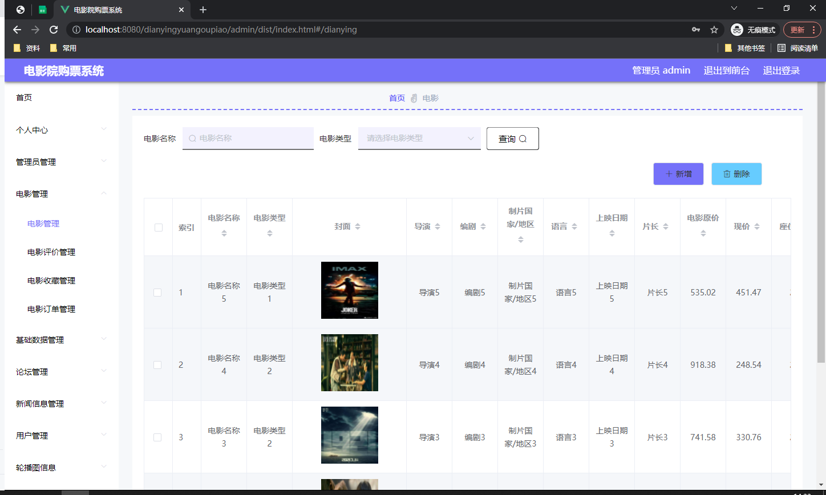This screenshot has width=826, height=495.
Task: Sort by 电影类型 column arrows
Action: 270,233
